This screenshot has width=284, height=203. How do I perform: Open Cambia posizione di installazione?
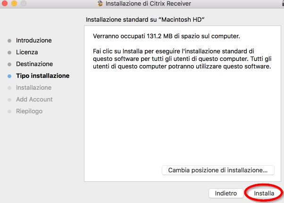(218, 170)
